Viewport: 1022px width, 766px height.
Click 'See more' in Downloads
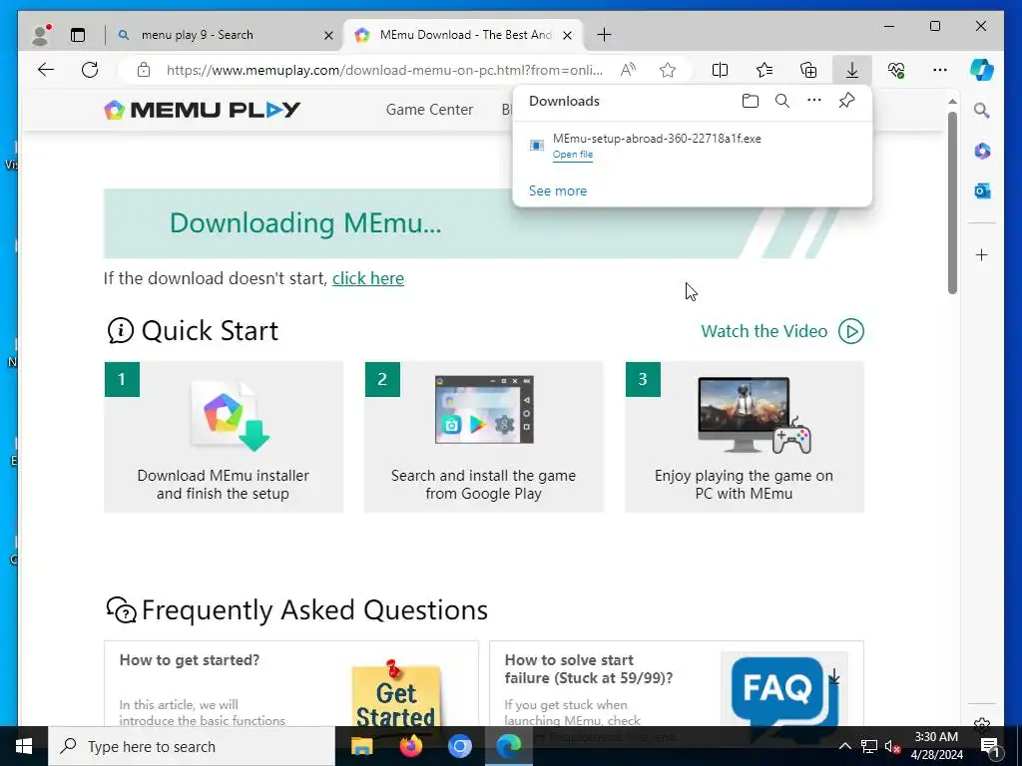[557, 191]
